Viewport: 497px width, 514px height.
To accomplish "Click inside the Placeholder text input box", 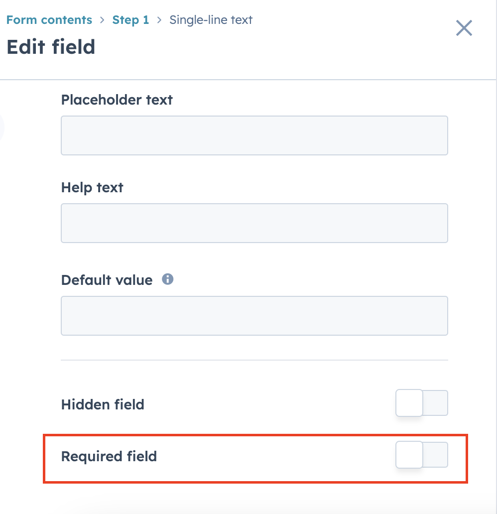I will (x=254, y=135).
